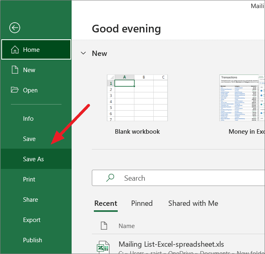Click the Blank workbook label
265x254 pixels.
point(138,132)
